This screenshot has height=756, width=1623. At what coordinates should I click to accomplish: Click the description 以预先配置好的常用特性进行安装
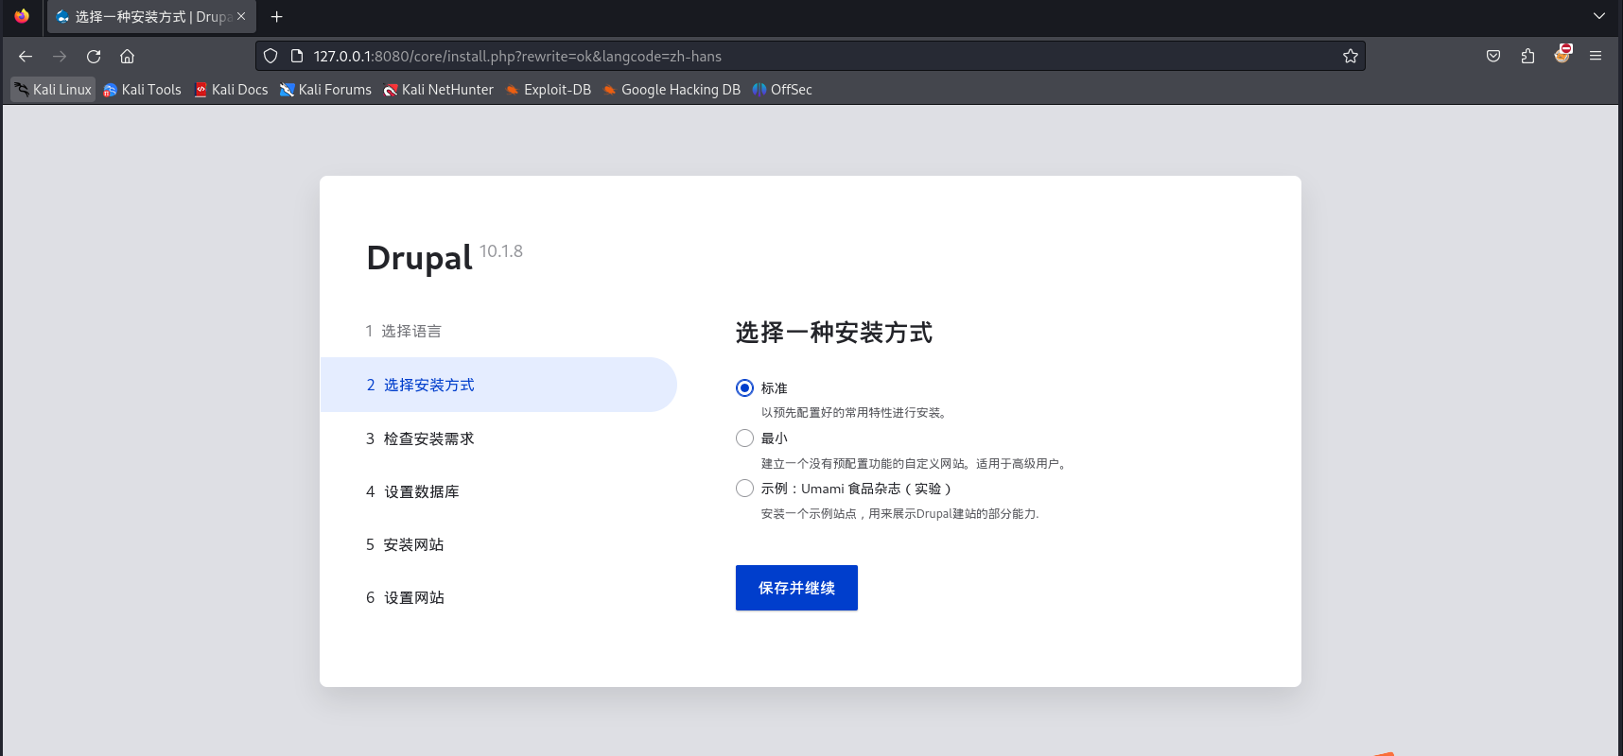tap(854, 413)
